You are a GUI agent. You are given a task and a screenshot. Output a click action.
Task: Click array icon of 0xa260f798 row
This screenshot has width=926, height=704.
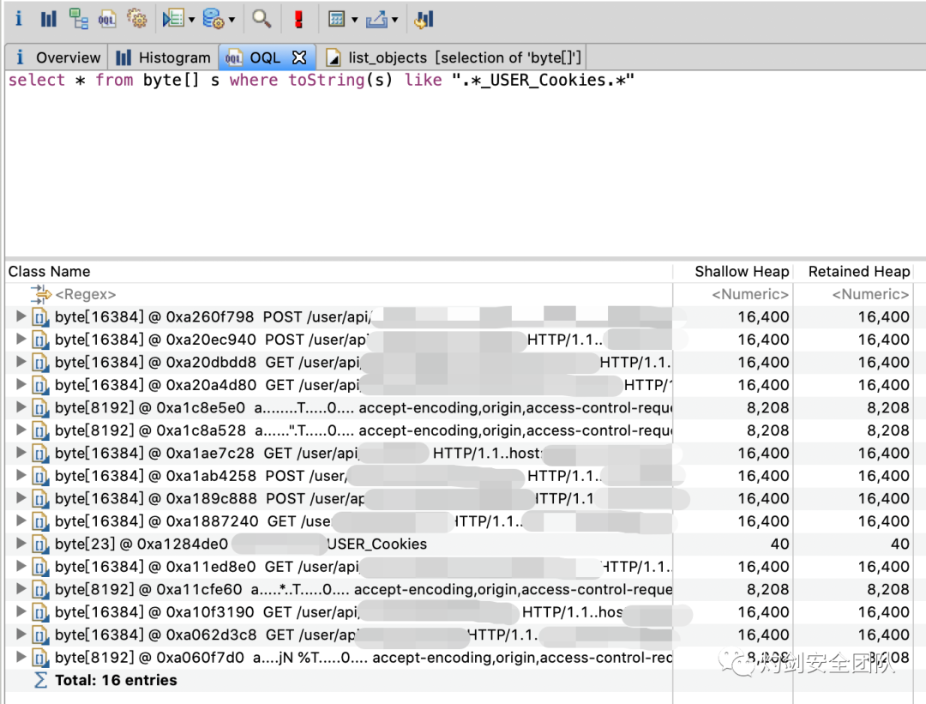pyautogui.click(x=40, y=317)
